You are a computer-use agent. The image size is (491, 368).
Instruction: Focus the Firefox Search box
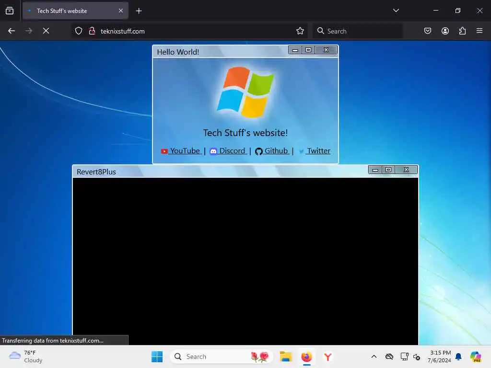[358, 31]
